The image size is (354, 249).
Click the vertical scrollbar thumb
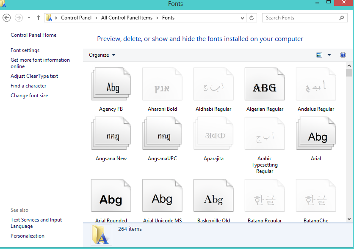click(x=349, y=73)
